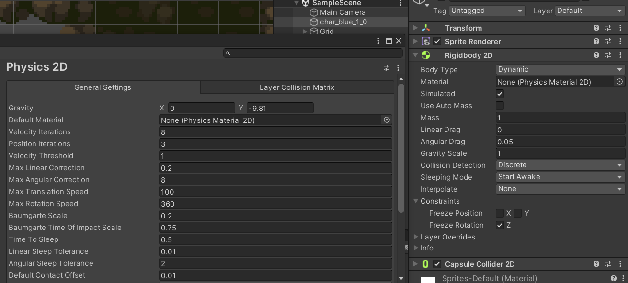Open Rigidbody 2D Material object picker

tap(619, 82)
